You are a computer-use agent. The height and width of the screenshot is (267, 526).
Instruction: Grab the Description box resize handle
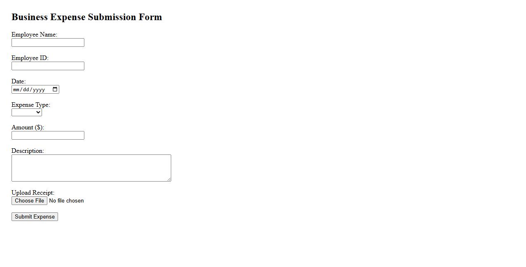tap(169, 179)
